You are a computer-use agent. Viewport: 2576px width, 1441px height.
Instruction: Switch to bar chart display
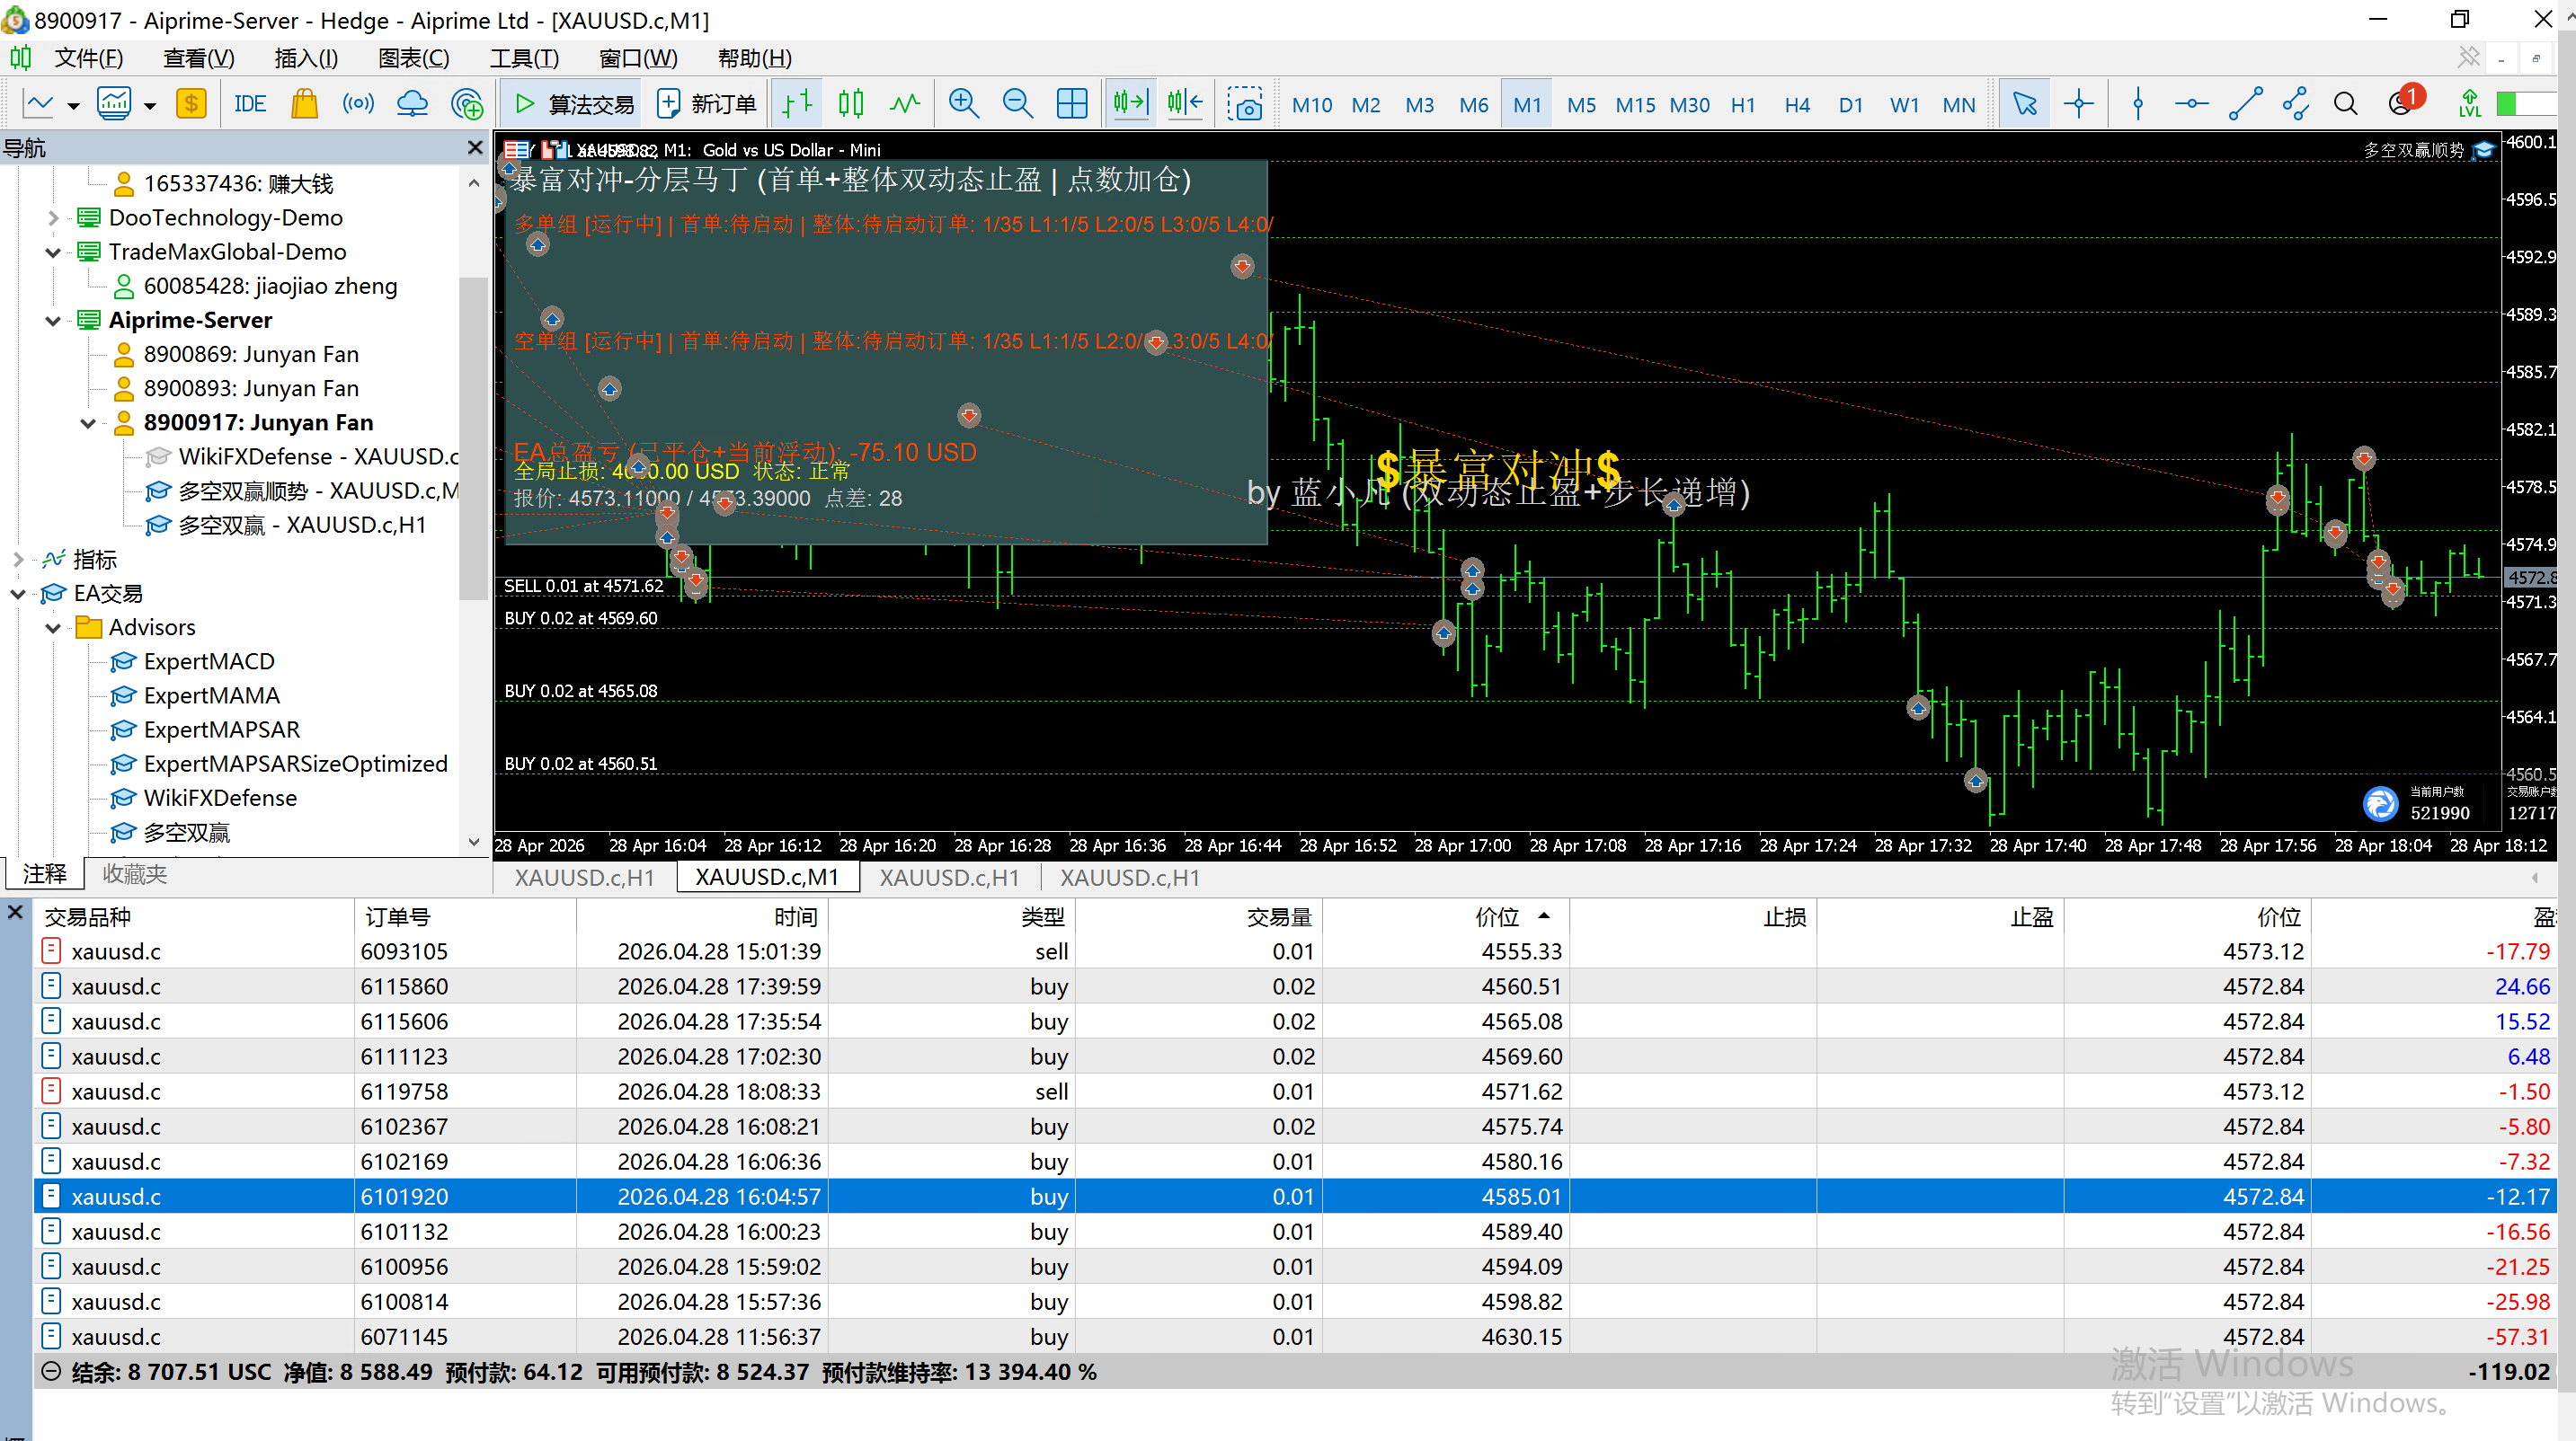click(x=797, y=104)
